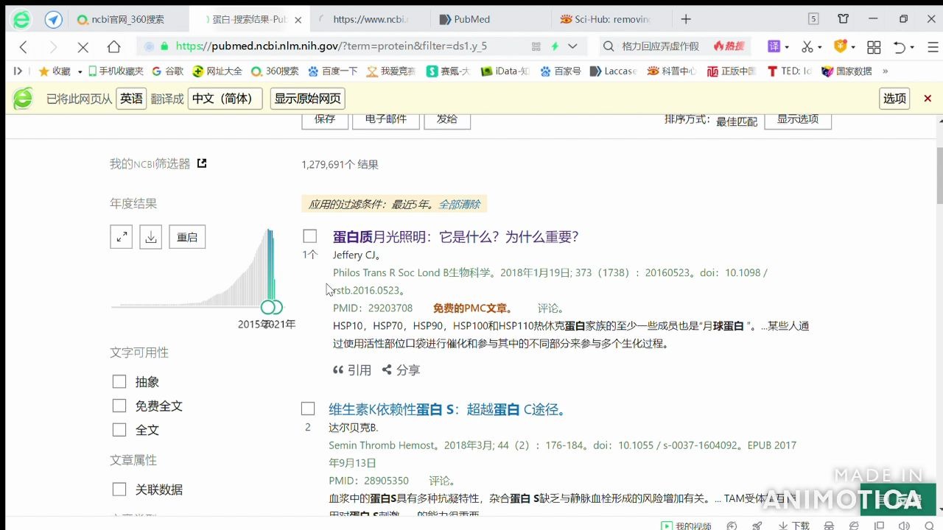Viewport: 943px width, 530px height.
Task: Switch to the PubMed tab
Action: click(x=491, y=19)
